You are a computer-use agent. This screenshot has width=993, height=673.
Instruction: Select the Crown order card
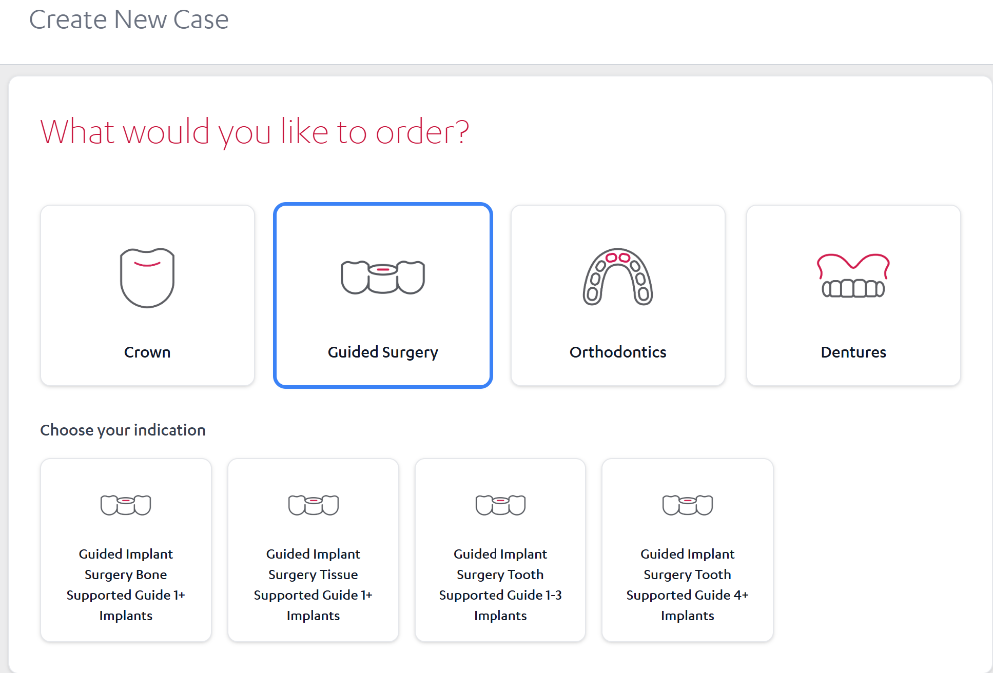pyautogui.click(x=147, y=295)
